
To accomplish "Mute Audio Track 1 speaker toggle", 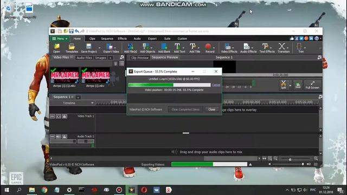I will (x=59, y=136).
